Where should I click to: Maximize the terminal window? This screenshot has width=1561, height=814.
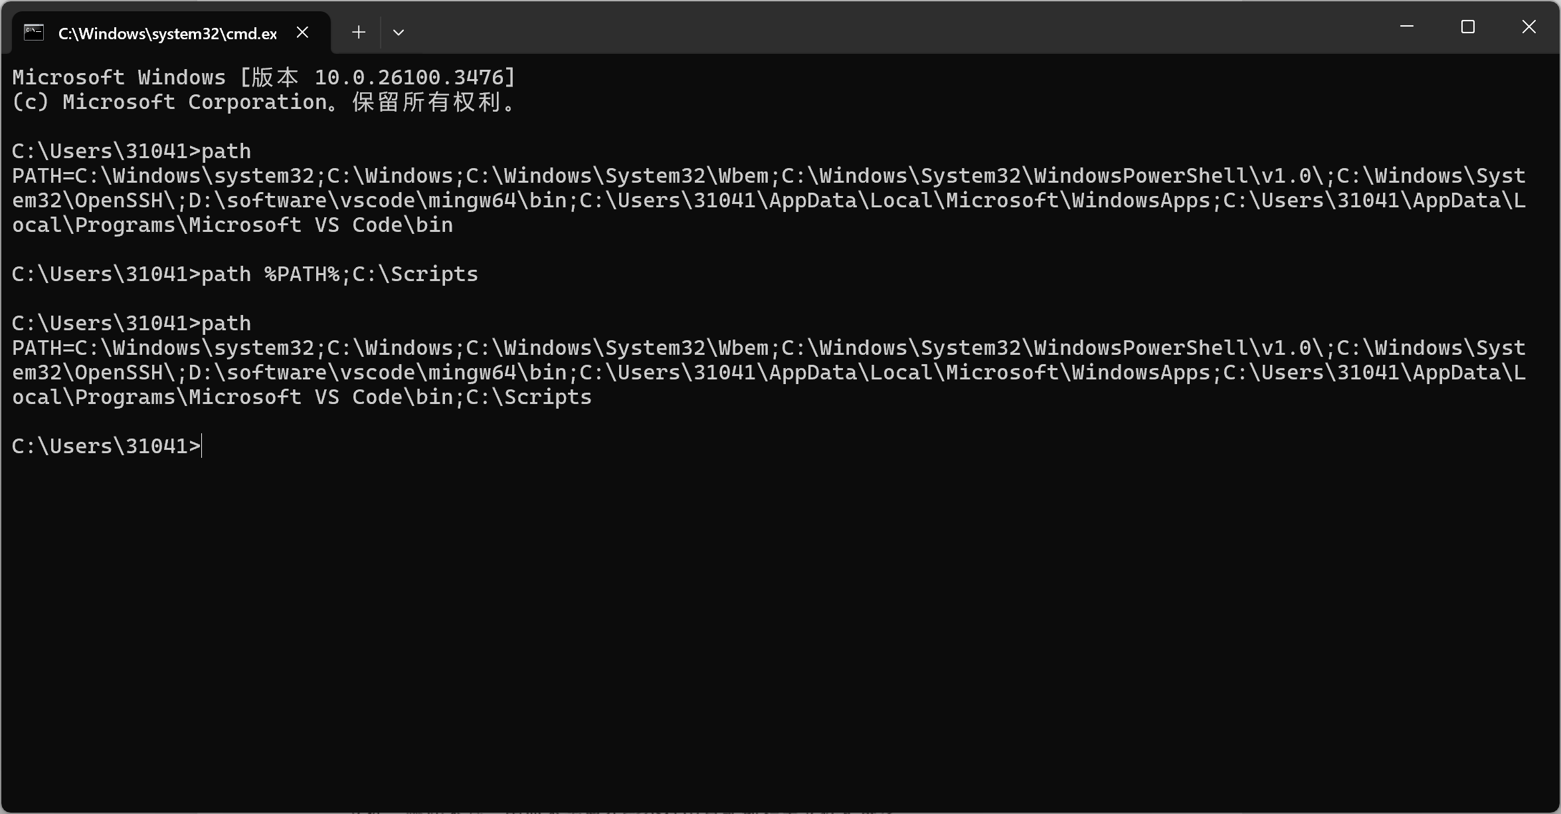[1467, 27]
